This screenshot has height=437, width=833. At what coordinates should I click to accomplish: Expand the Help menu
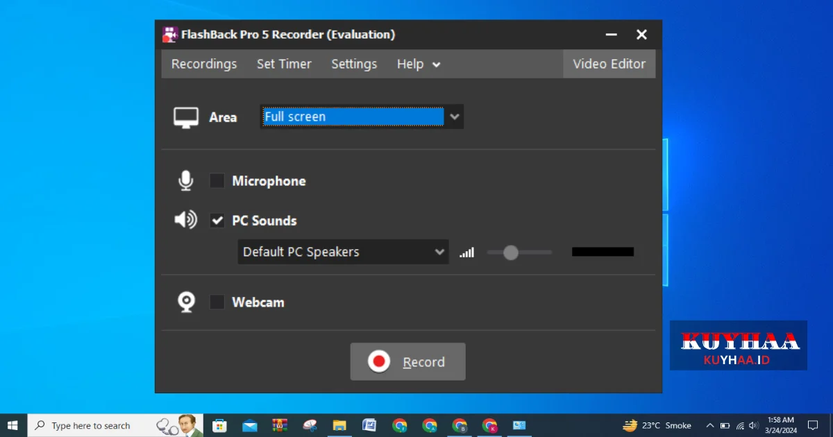click(x=418, y=65)
